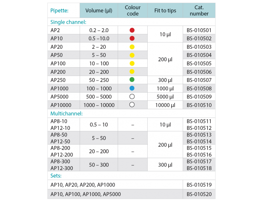The image size is (268, 201).
Task: Click the white circle for AP5000
Action: 132,97
